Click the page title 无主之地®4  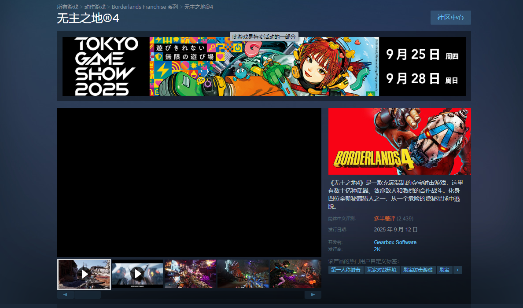(x=88, y=18)
